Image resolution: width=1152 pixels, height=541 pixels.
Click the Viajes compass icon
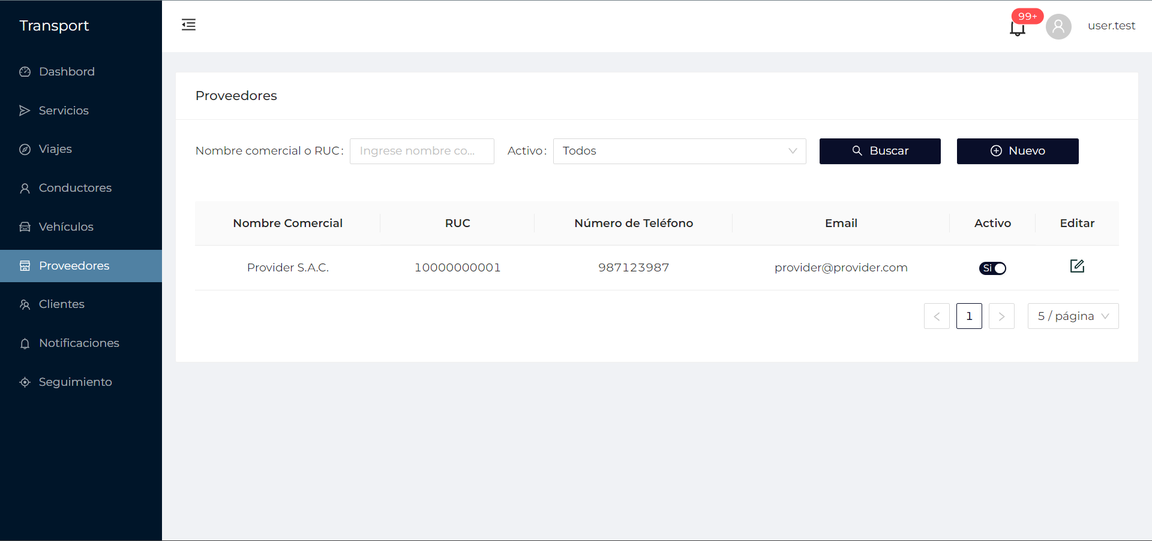coord(25,149)
